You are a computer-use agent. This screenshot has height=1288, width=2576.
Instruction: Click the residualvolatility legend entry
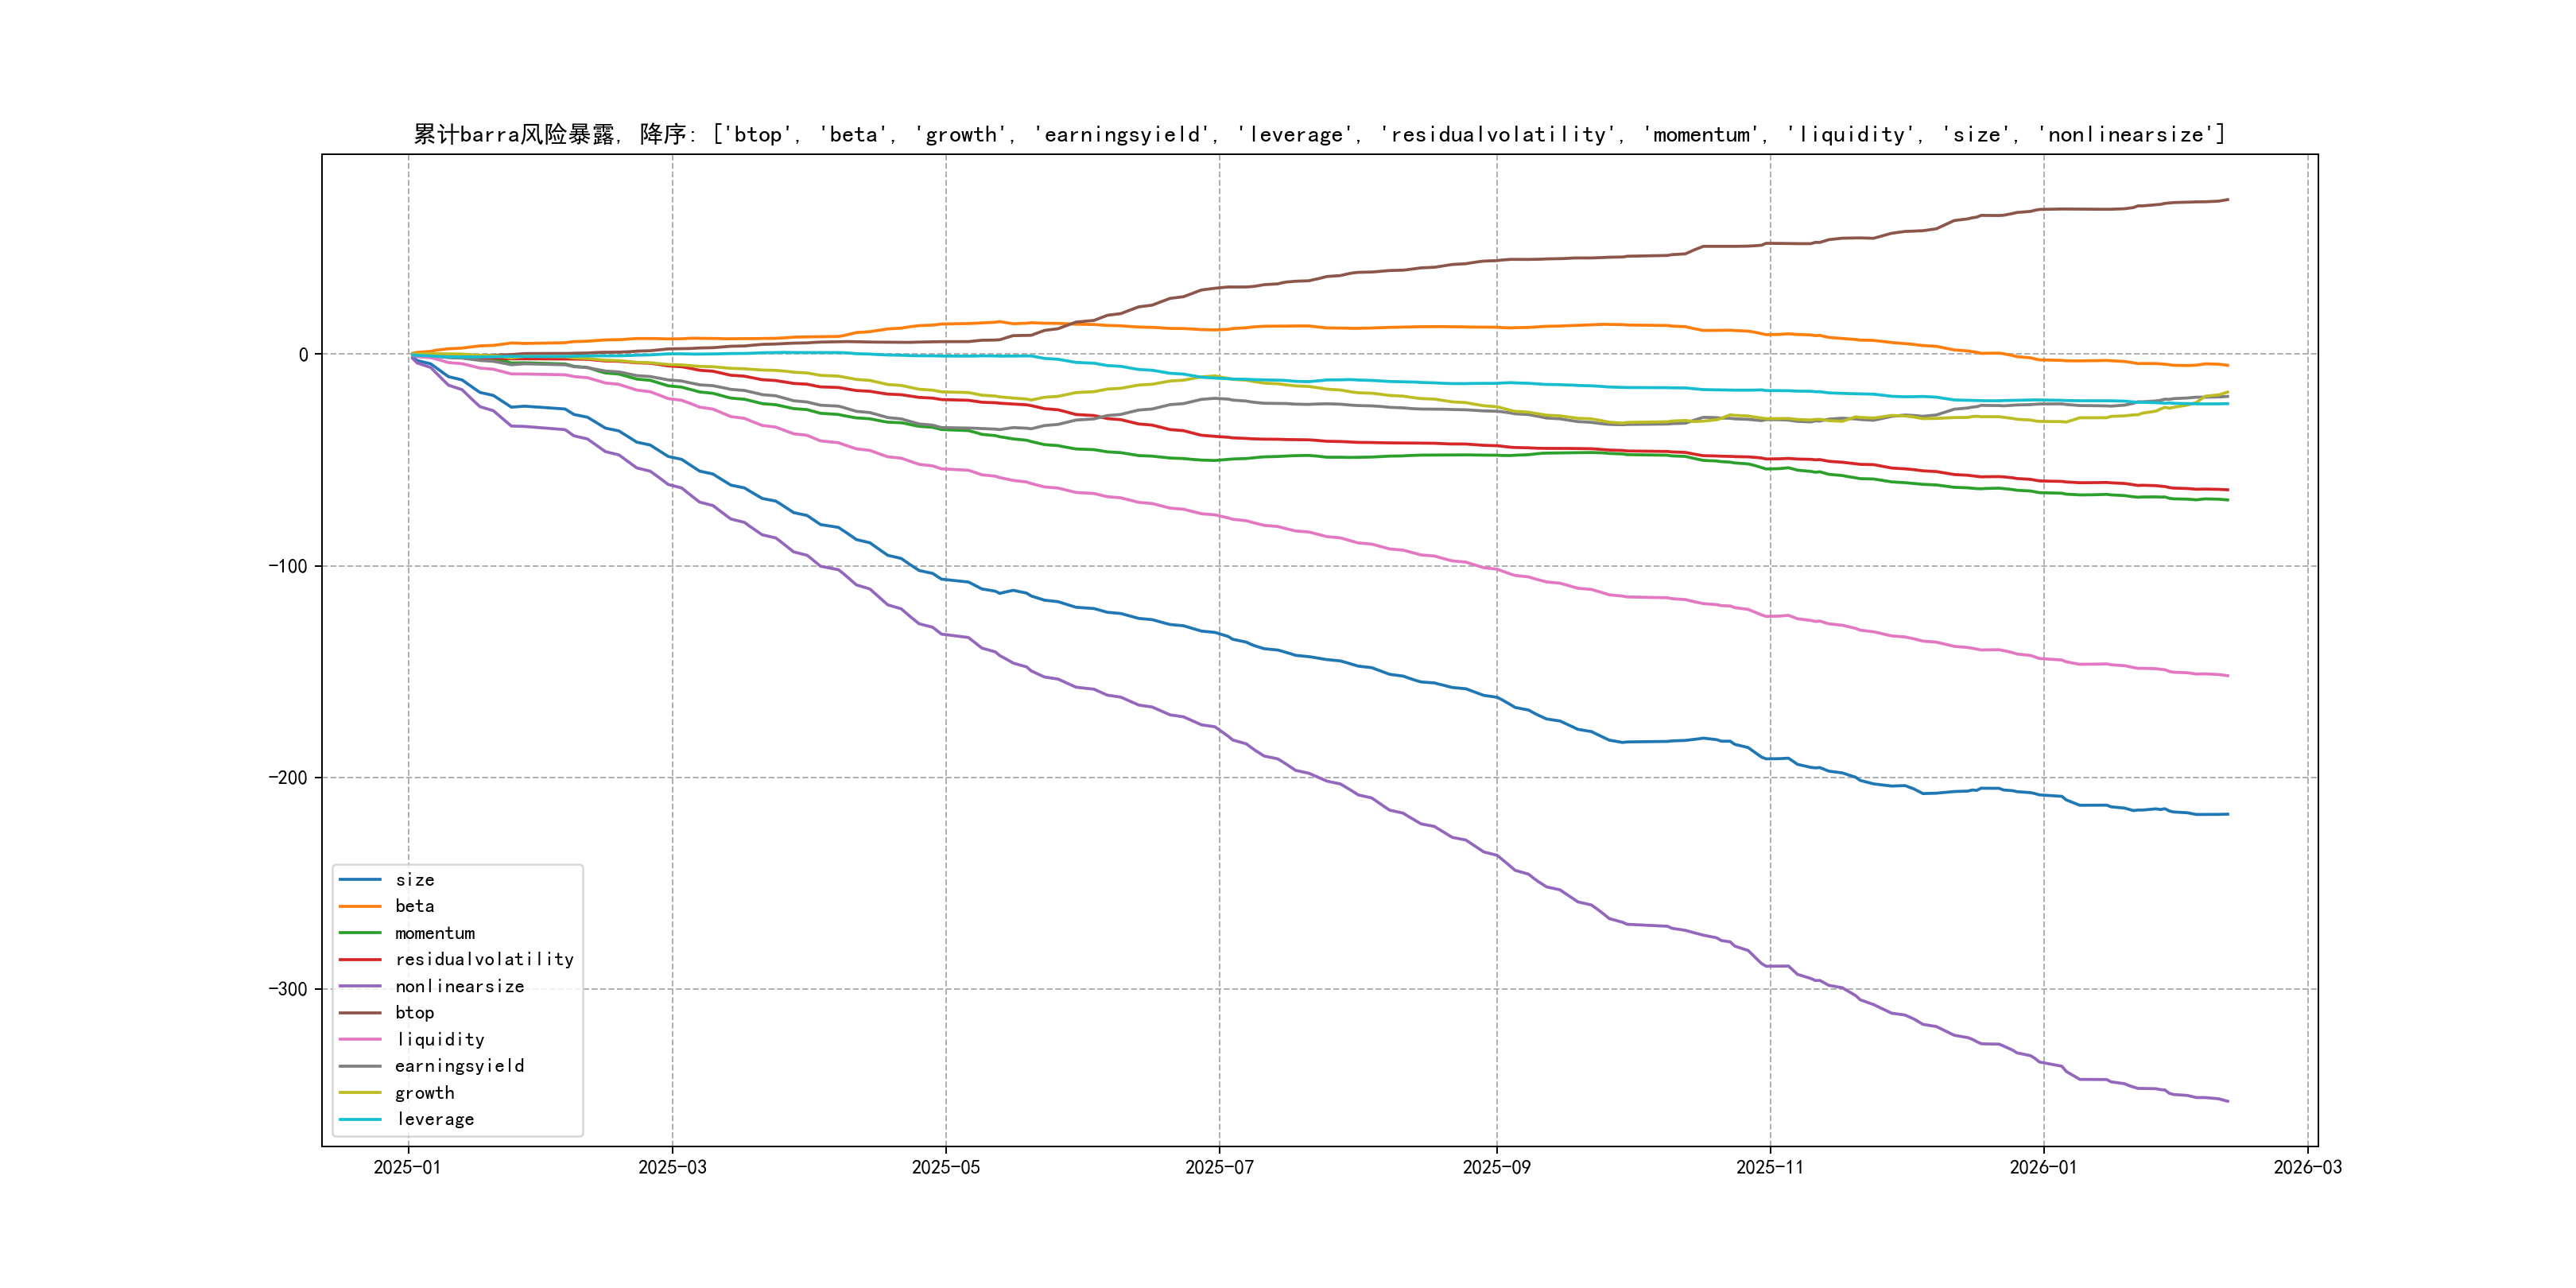484,960
